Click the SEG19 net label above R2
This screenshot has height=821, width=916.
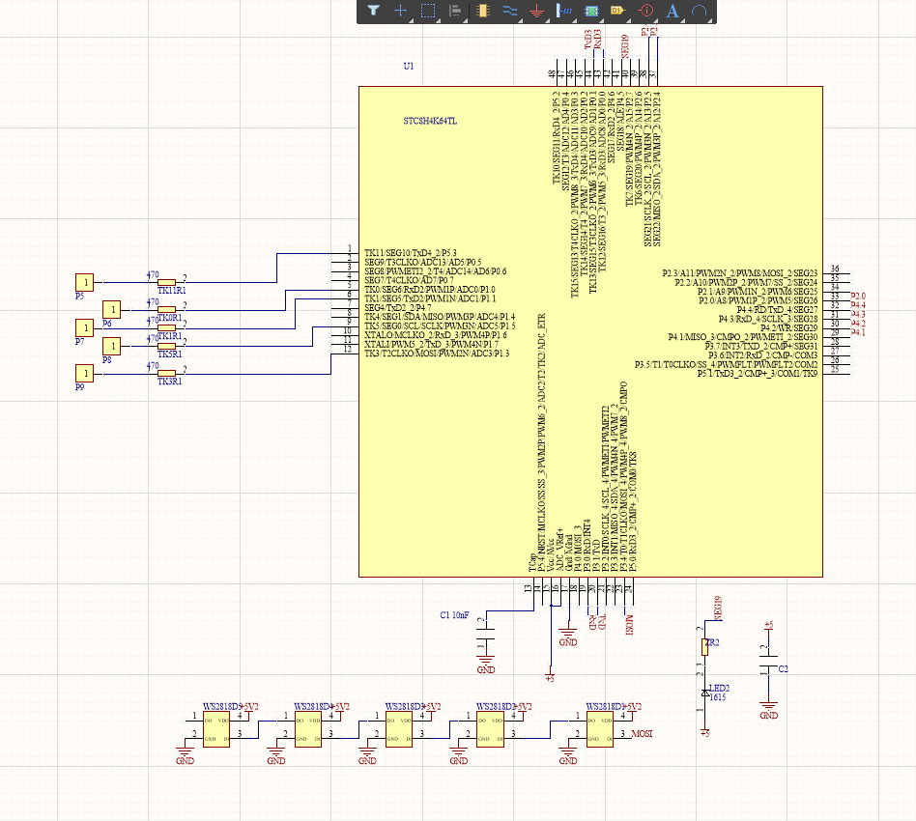[x=718, y=608]
